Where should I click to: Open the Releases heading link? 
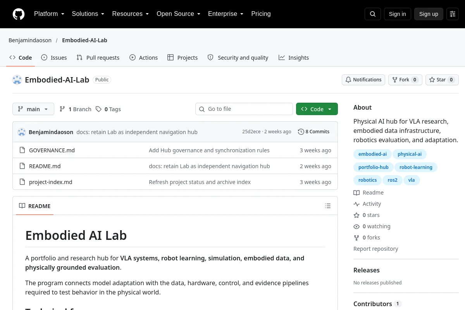(367, 270)
